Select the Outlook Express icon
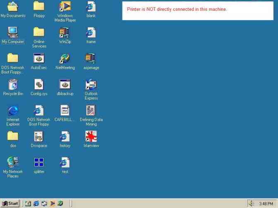278x208 pixels. [x=91, y=84]
